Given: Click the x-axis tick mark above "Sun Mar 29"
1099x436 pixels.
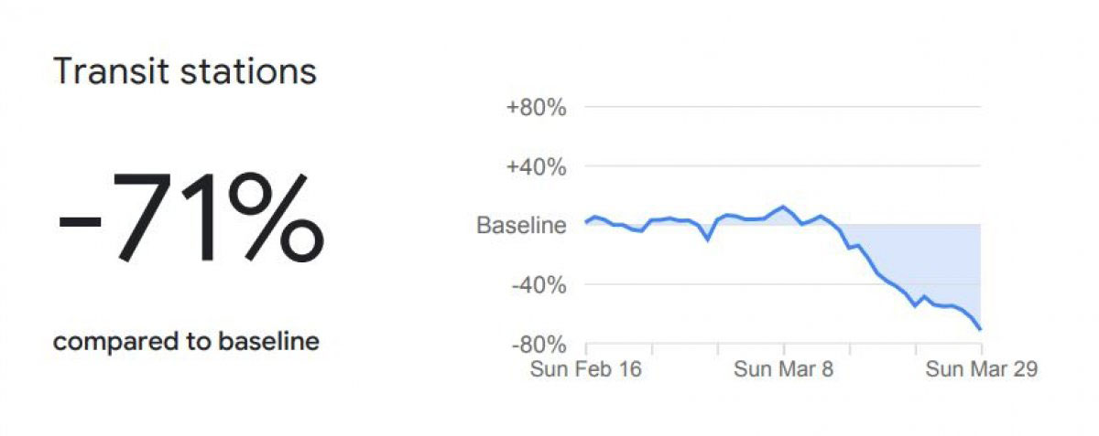Looking at the screenshot, I should coord(981,349).
